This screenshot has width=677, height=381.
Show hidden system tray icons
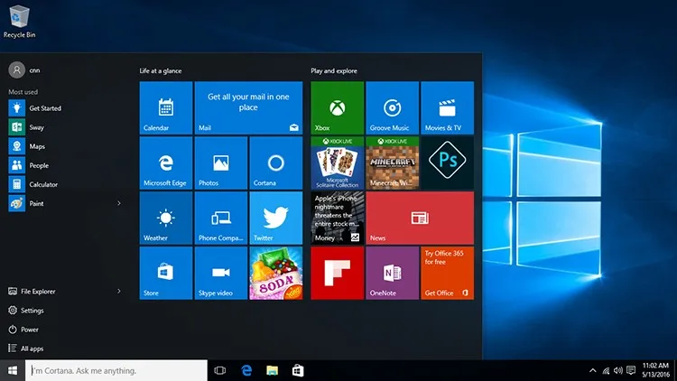click(x=593, y=370)
